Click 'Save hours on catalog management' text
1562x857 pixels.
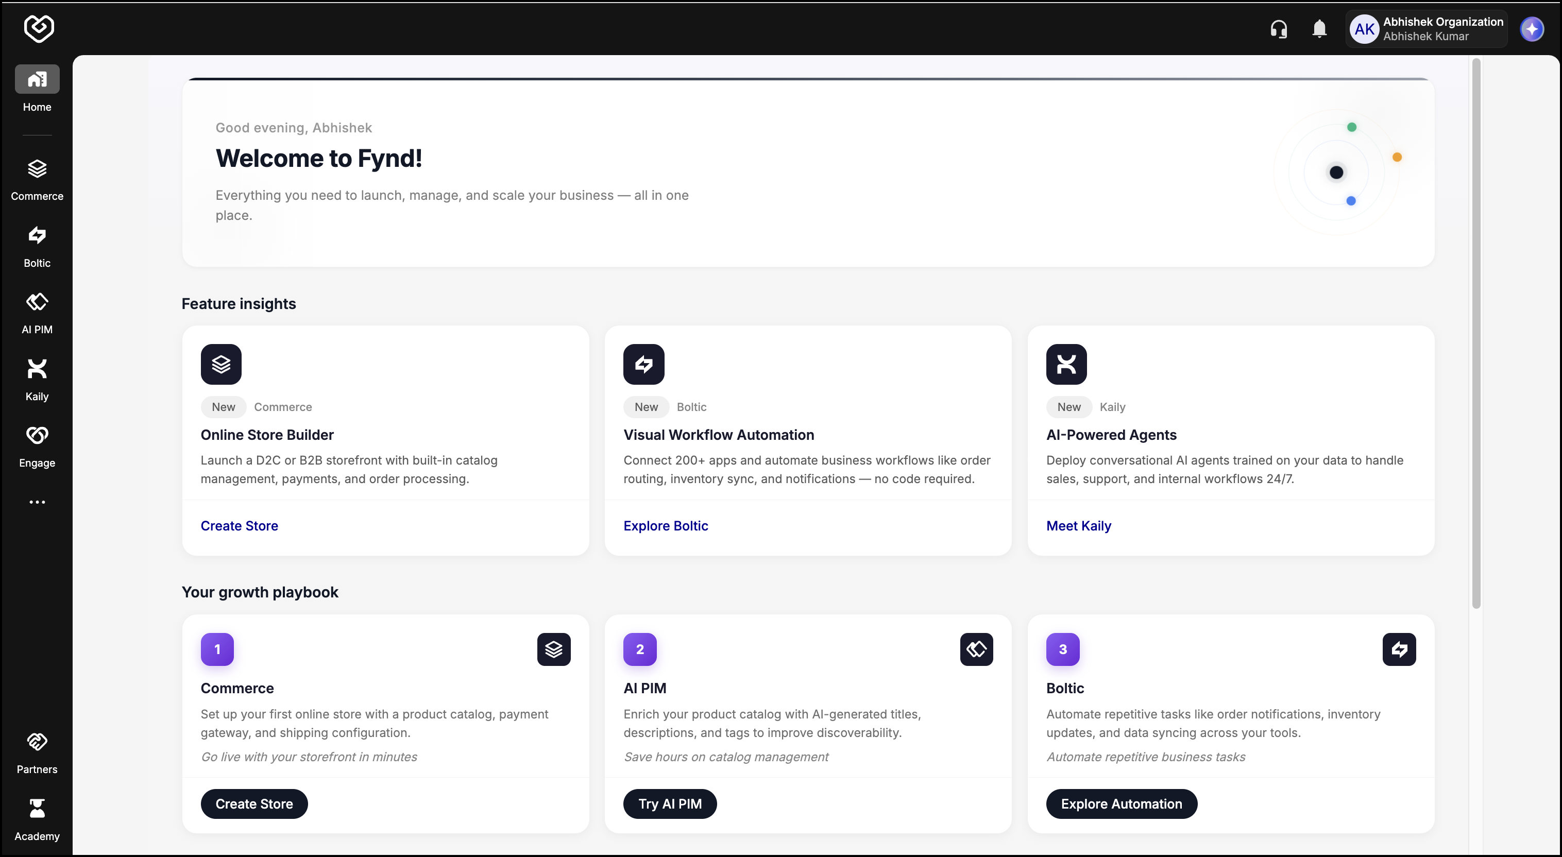(726, 757)
